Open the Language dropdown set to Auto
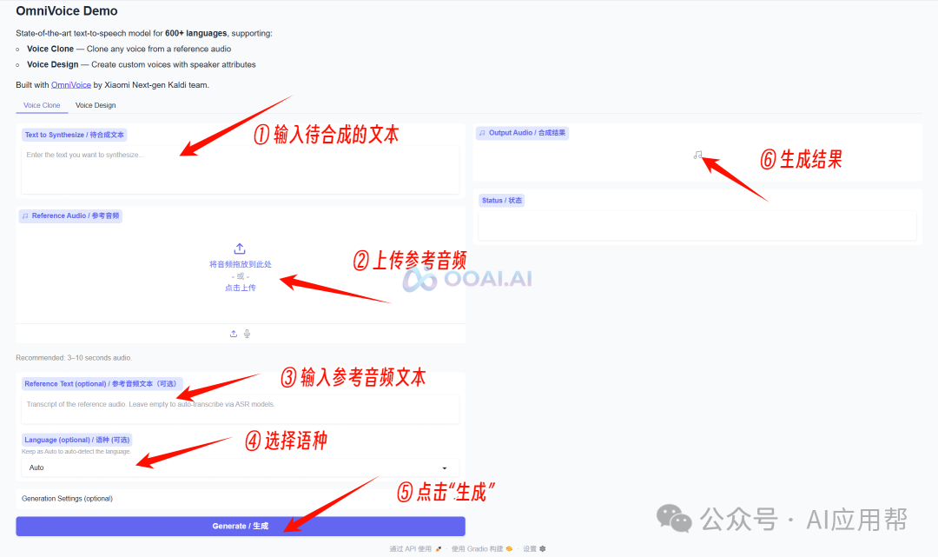 240,467
